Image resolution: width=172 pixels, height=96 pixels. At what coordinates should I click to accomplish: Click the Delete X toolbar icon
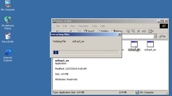[139, 31]
